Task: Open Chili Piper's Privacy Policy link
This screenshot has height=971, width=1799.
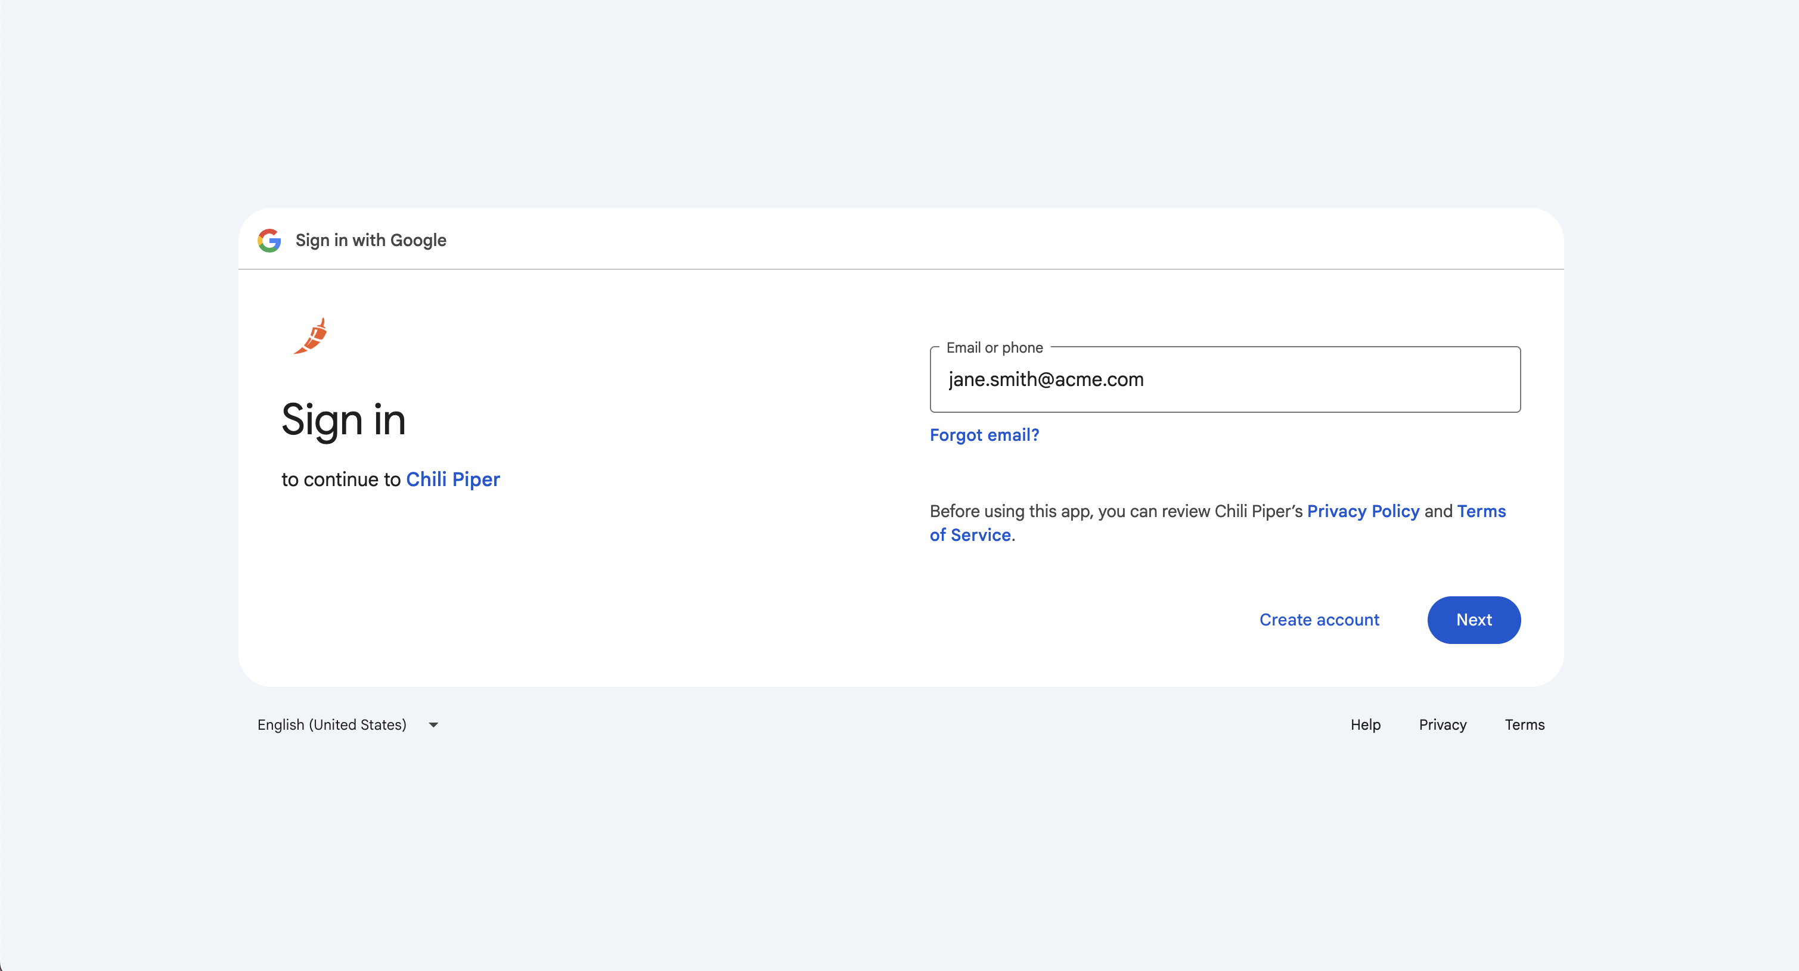Action: pos(1363,511)
